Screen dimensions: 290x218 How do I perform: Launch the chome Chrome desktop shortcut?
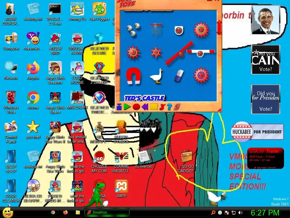tap(33, 100)
